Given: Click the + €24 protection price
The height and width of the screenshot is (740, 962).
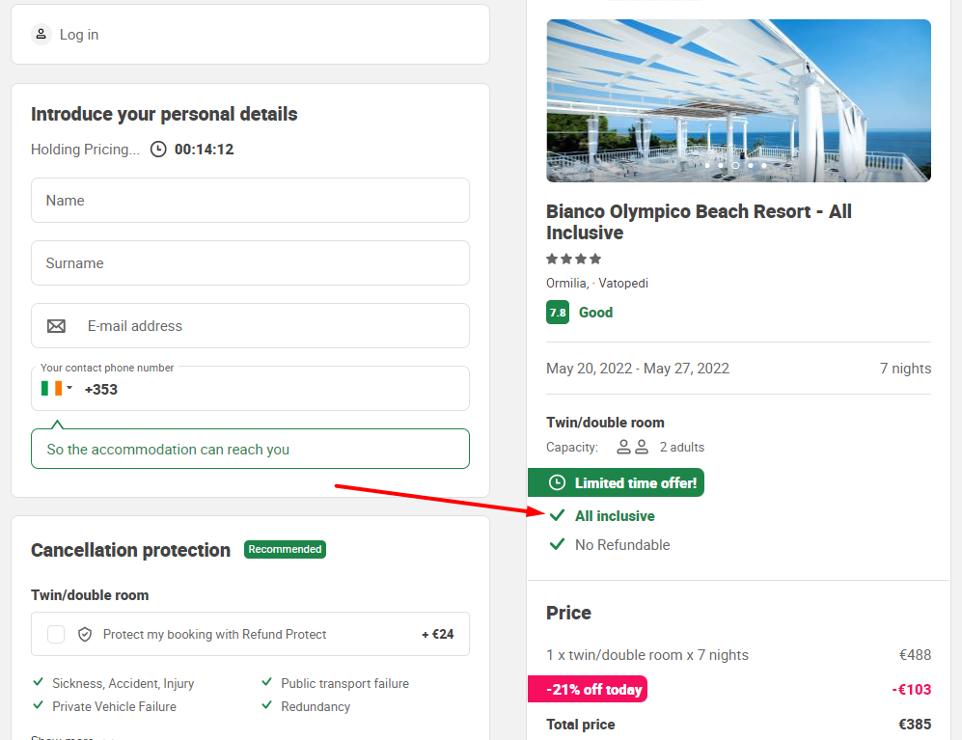Looking at the screenshot, I should [437, 635].
